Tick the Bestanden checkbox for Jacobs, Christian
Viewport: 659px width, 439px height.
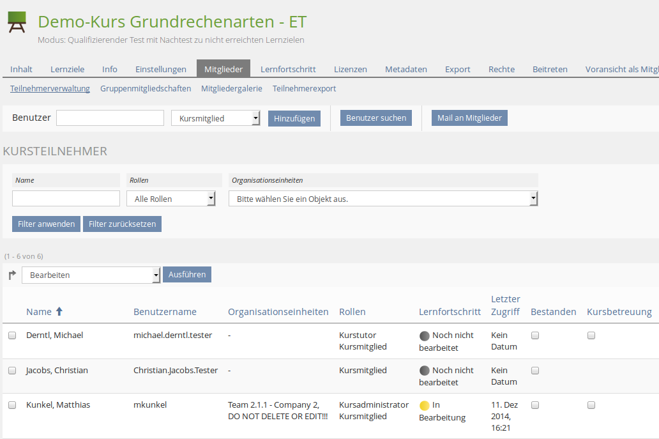click(x=535, y=371)
